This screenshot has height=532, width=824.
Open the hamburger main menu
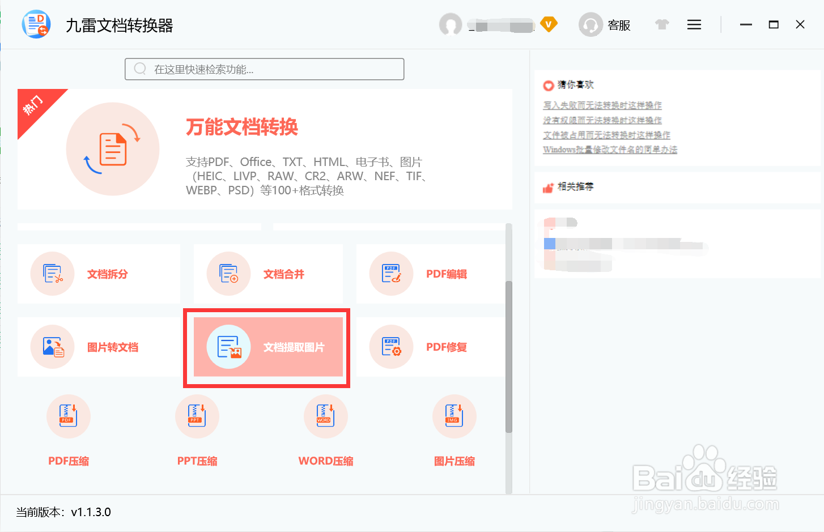(x=694, y=24)
